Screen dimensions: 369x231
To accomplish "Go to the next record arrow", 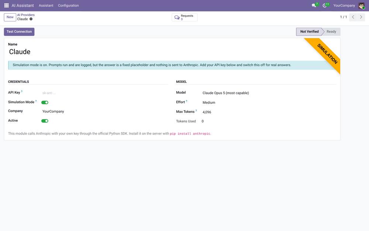I will click(x=361, y=17).
